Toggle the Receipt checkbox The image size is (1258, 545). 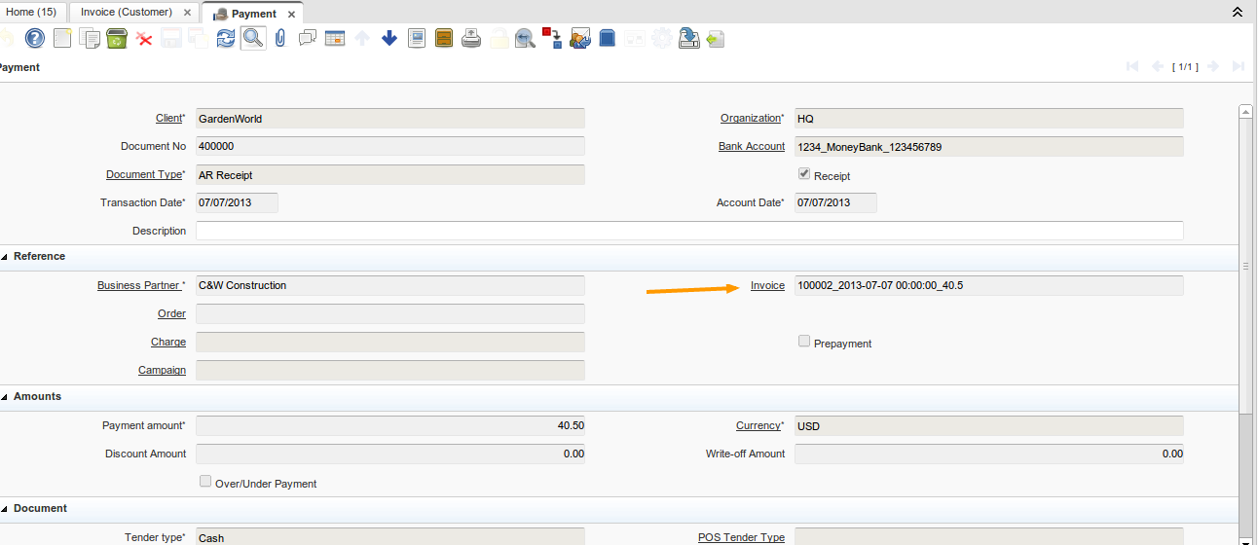[804, 174]
